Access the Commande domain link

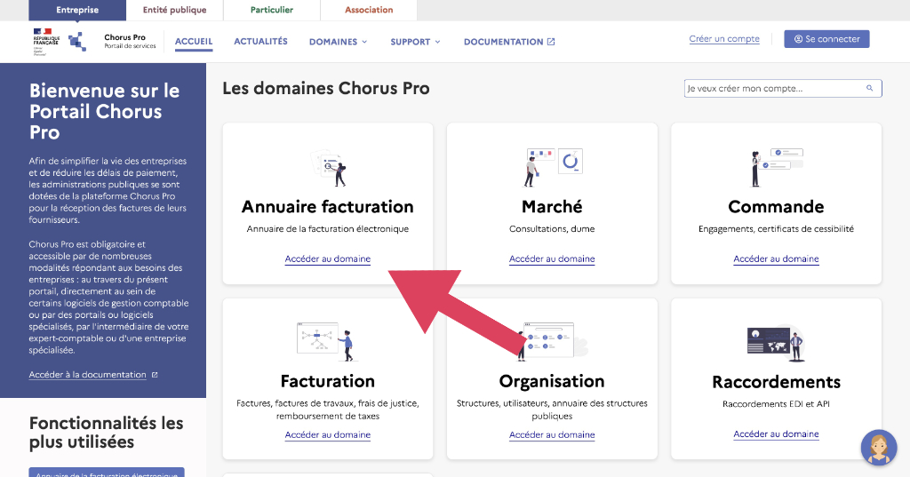coord(776,258)
